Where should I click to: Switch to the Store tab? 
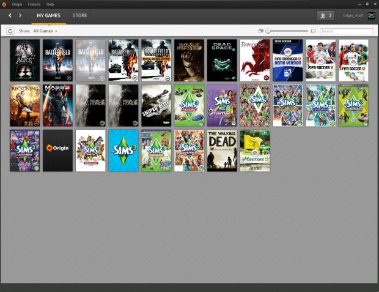click(79, 15)
